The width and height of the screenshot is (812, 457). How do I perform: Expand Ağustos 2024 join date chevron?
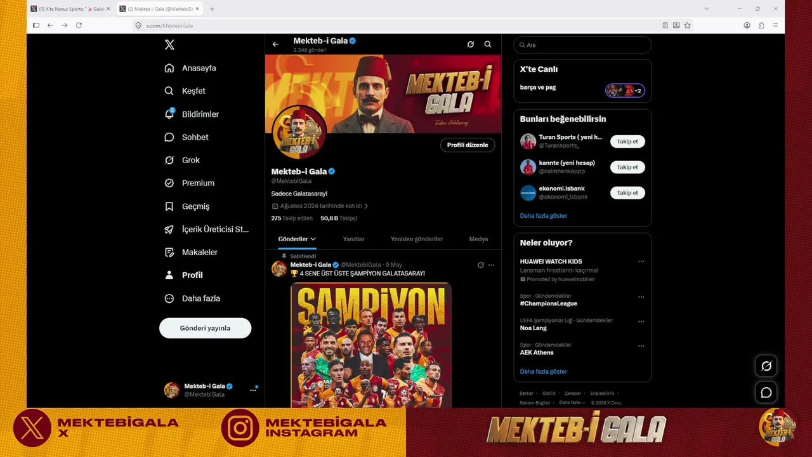coord(366,206)
